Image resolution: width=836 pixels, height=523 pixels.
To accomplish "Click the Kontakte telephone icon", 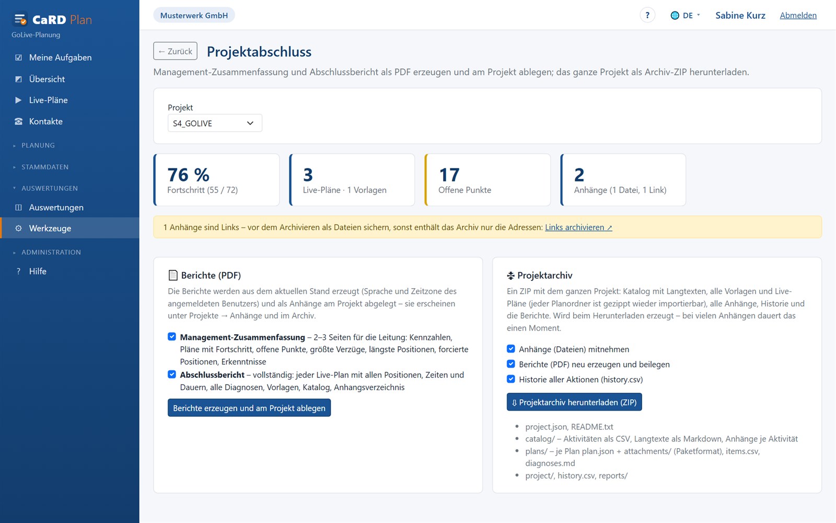I will point(19,121).
